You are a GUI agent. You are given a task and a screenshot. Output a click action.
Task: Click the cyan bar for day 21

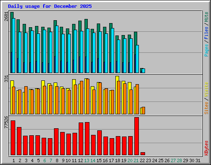(137, 59)
